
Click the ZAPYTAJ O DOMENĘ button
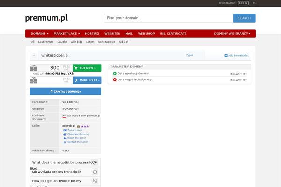(x=66, y=92)
